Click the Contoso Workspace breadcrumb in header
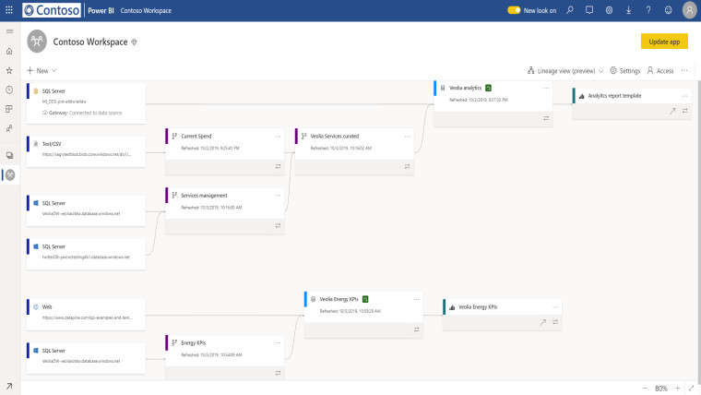This screenshot has width=701, height=395. coord(146,10)
